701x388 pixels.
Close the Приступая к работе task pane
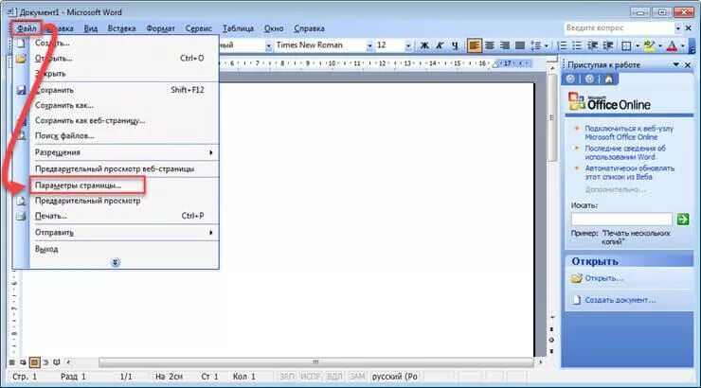coord(688,65)
